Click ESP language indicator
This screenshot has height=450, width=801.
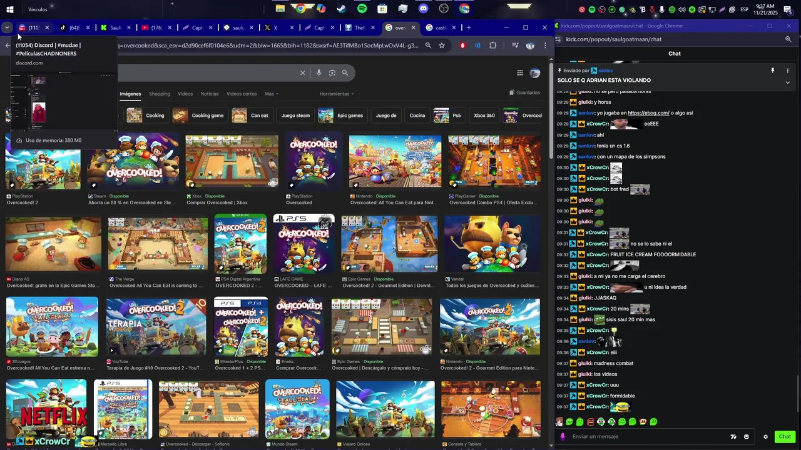(x=745, y=9)
